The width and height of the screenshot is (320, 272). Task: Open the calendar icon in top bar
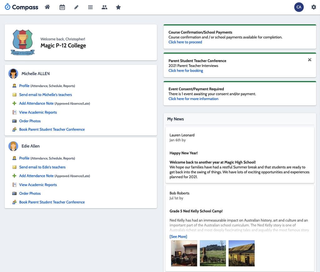(x=62, y=8)
